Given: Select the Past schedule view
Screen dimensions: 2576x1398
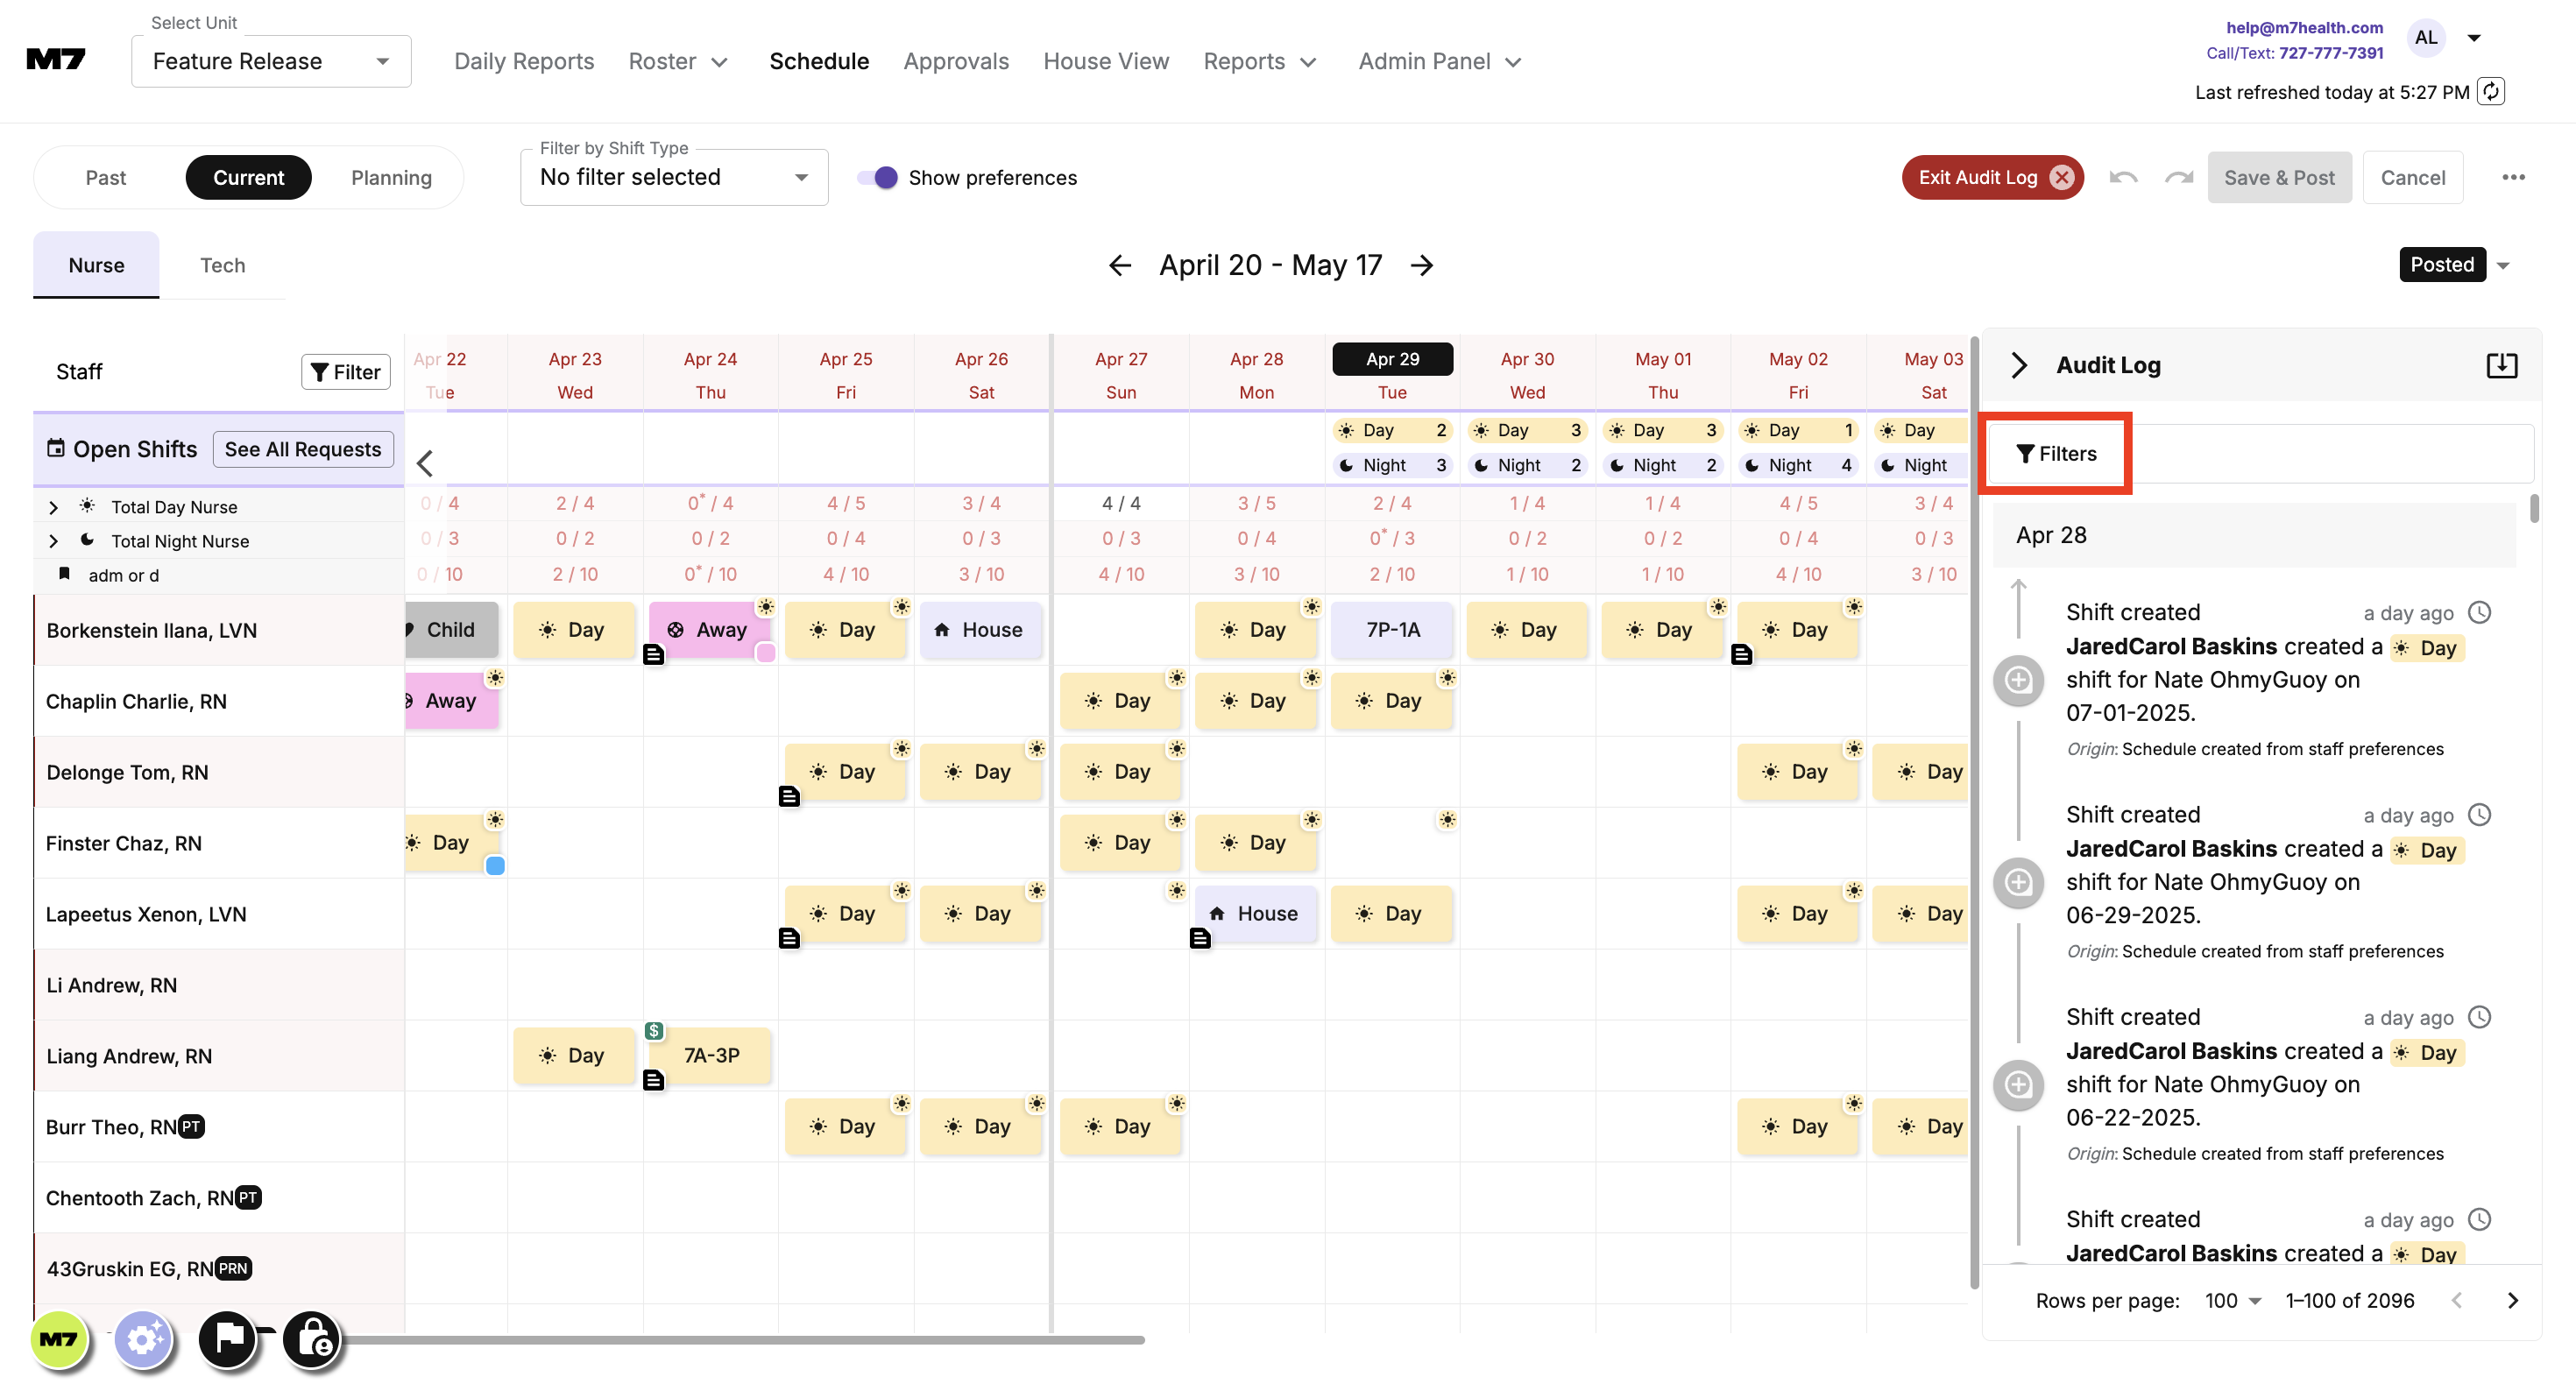Looking at the screenshot, I should point(106,178).
